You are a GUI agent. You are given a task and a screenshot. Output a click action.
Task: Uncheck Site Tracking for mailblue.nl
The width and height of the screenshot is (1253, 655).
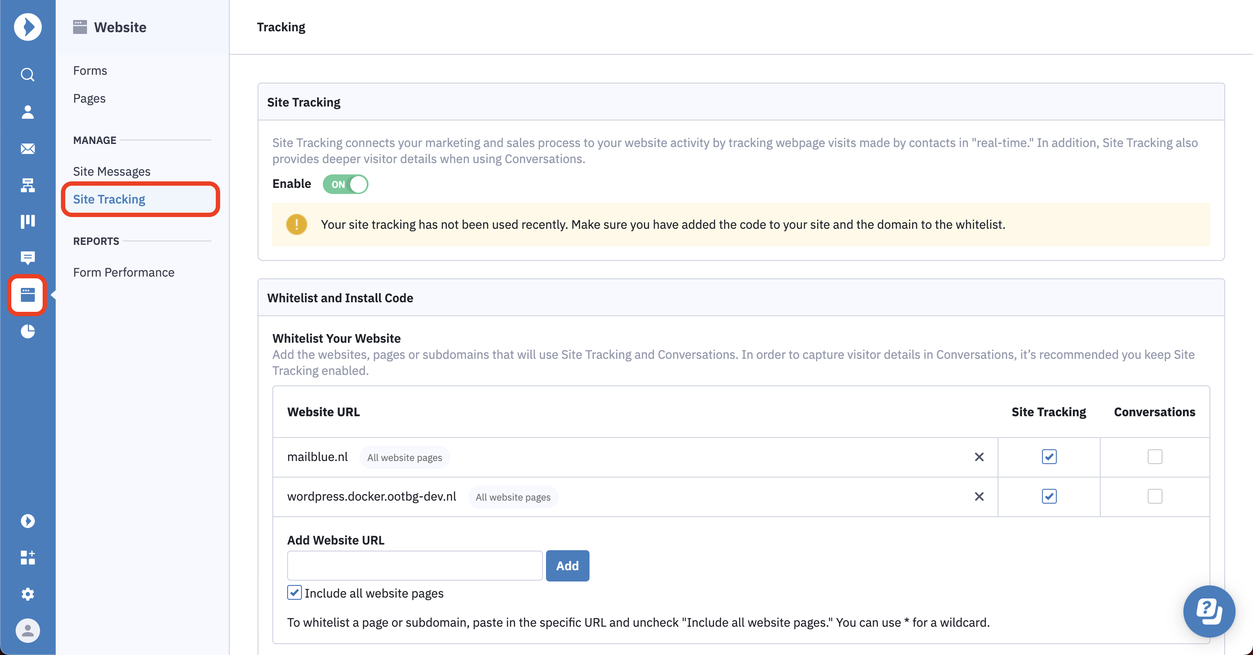point(1049,457)
